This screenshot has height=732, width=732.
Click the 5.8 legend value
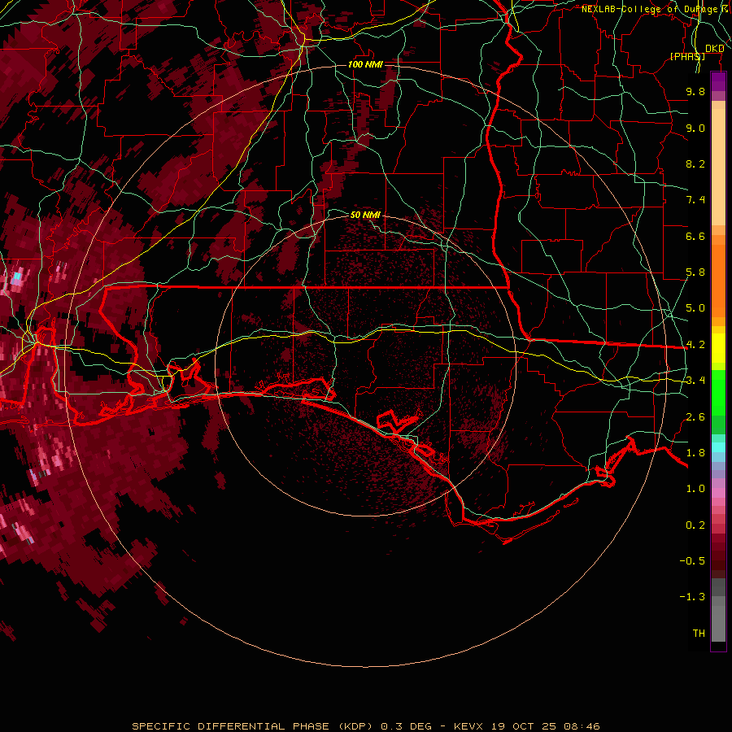click(695, 272)
